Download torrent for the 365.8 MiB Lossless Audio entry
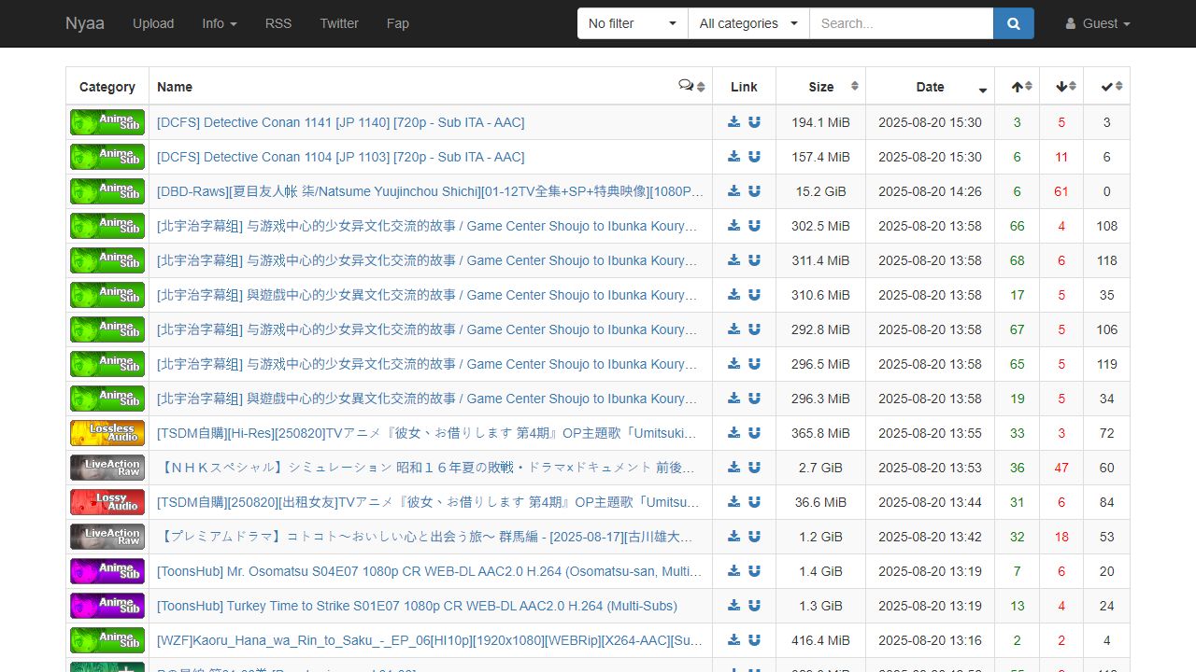The width and height of the screenshot is (1196, 672). tap(734, 432)
